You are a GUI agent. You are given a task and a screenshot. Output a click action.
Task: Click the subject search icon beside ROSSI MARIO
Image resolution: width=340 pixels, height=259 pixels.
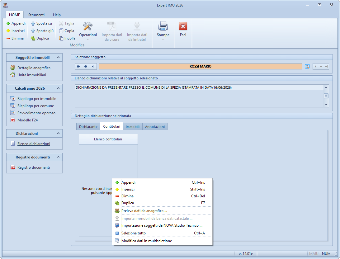pyautogui.click(x=307, y=66)
